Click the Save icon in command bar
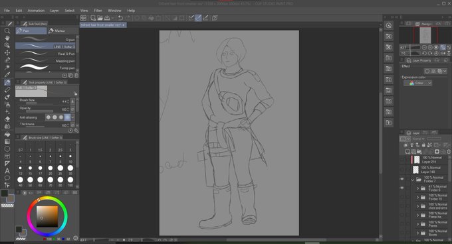 107,18
